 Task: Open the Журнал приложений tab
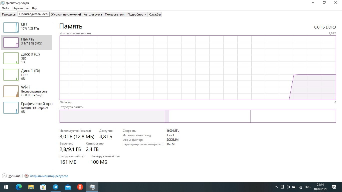66,14
